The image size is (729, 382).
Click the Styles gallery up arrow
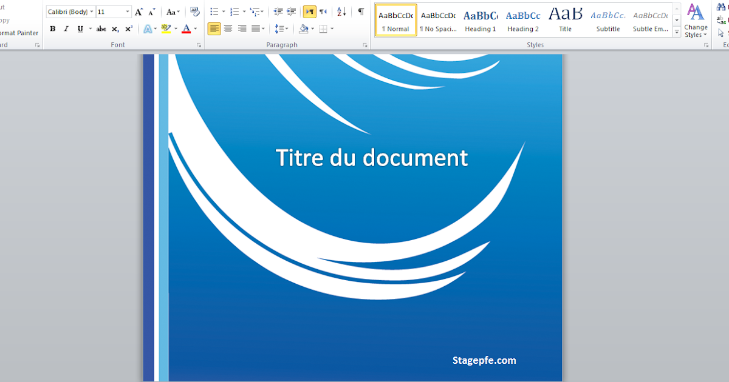coord(677,8)
